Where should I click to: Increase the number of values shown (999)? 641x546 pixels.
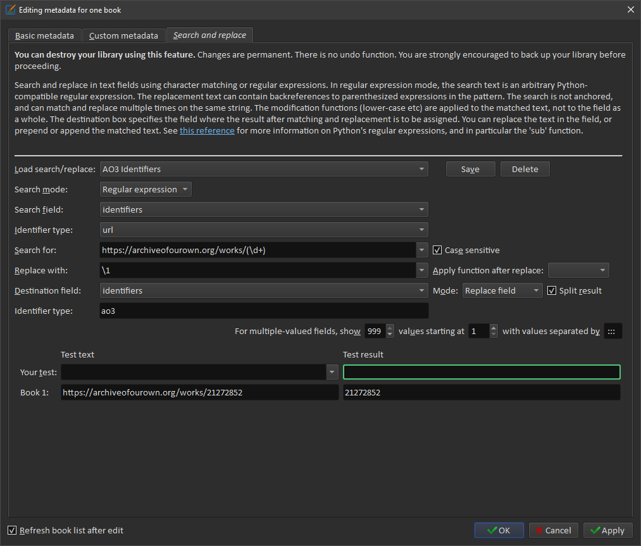click(390, 328)
